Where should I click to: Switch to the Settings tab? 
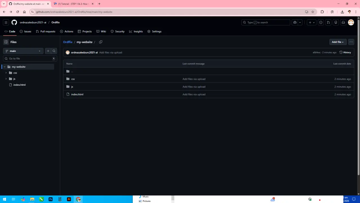154,32
